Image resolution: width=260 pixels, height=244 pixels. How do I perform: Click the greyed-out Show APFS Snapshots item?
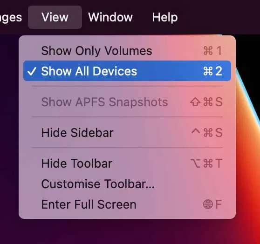click(x=127, y=102)
